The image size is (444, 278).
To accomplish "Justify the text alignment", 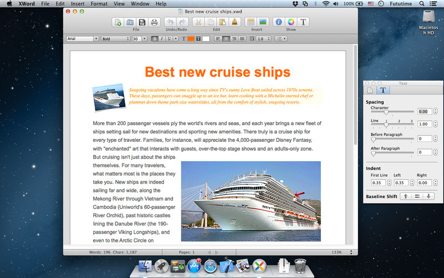I will tap(242, 39).
